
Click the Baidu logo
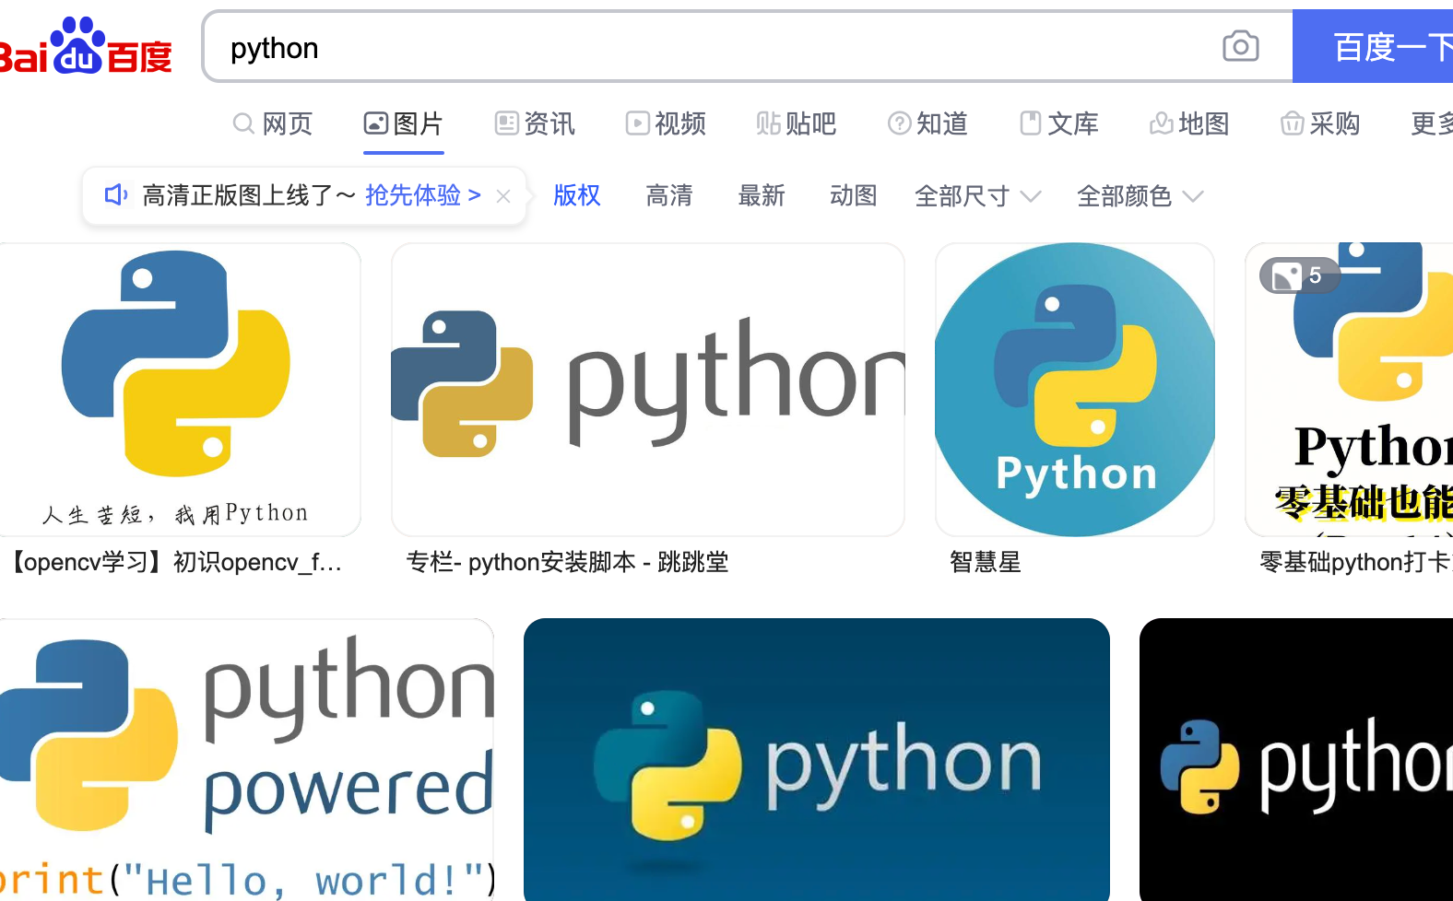pyautogui.click(x=85, y=46)
